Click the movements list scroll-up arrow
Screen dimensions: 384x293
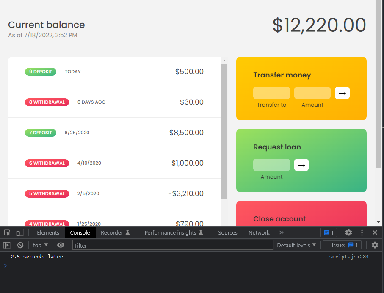[224, 61]
